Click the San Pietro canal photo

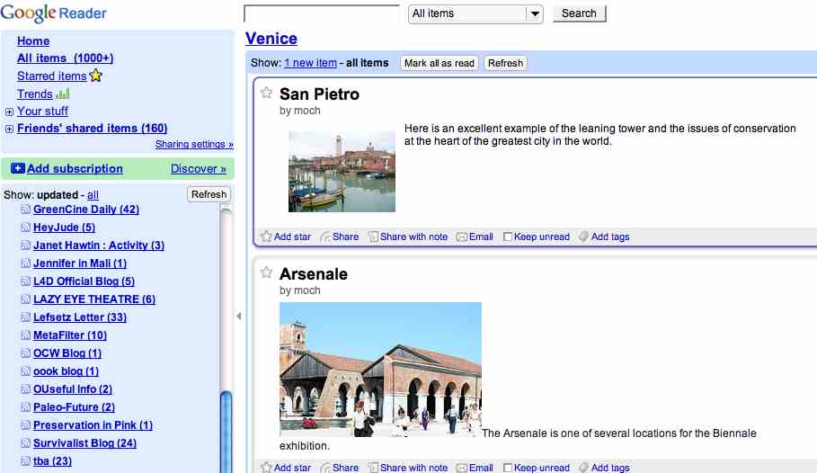point(342,172)
